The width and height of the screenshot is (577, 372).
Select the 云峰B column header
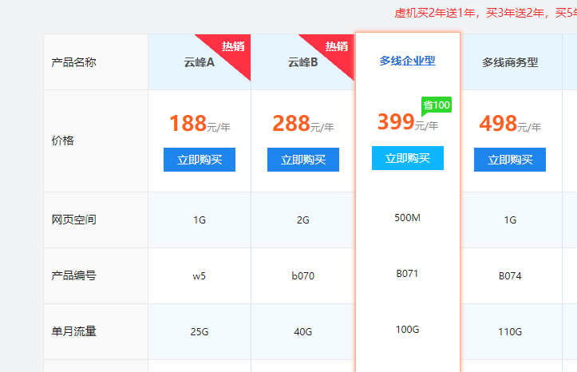coord(303,62)
